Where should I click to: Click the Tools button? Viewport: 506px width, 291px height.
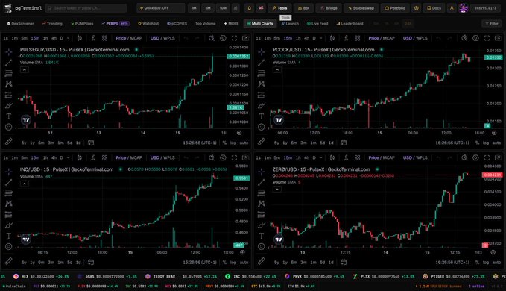279,8
